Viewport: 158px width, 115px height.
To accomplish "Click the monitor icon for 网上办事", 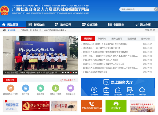I will point(137,24).
